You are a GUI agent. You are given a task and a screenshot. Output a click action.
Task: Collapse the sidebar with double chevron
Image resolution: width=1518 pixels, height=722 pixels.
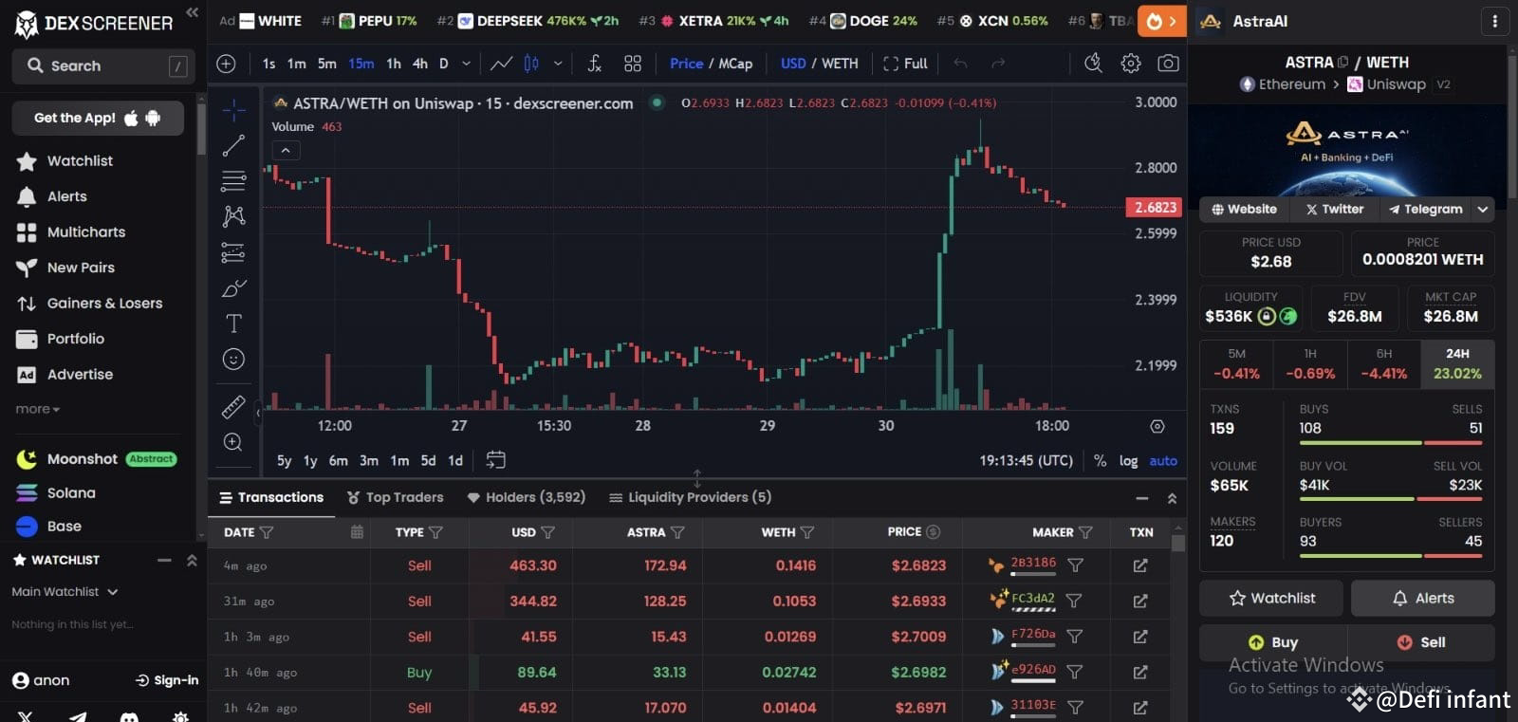[192, 12]
